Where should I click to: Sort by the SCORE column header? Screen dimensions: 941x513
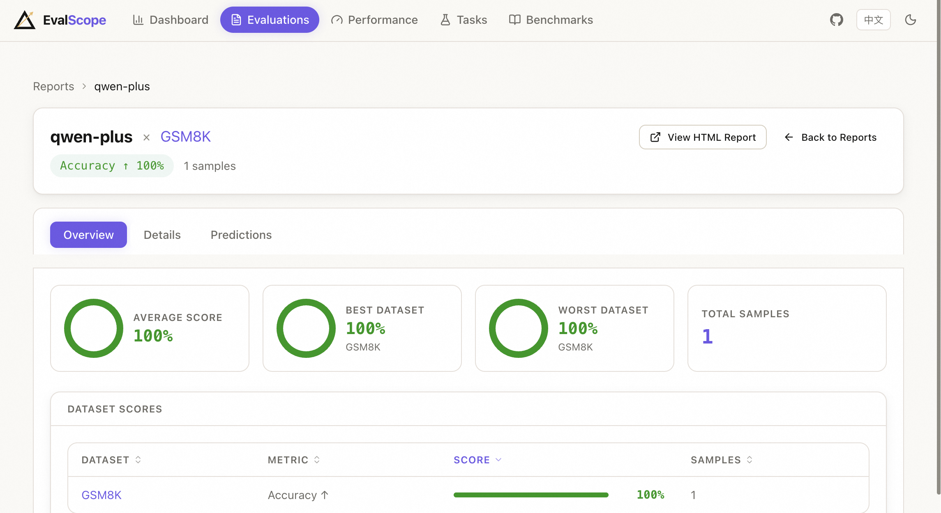(x=477, y=460)
